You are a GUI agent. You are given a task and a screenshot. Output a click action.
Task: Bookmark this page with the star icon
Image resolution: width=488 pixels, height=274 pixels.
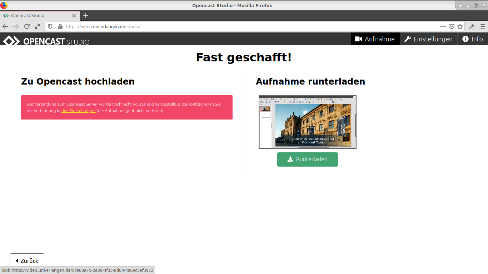(460, 26)
